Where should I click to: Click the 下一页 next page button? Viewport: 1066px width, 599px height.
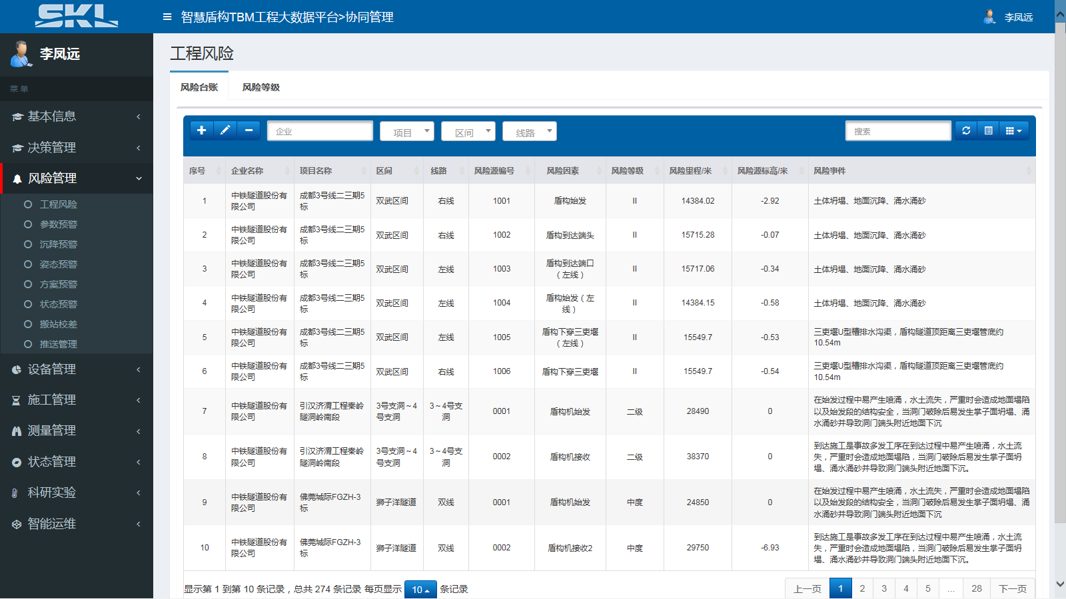1013,588
